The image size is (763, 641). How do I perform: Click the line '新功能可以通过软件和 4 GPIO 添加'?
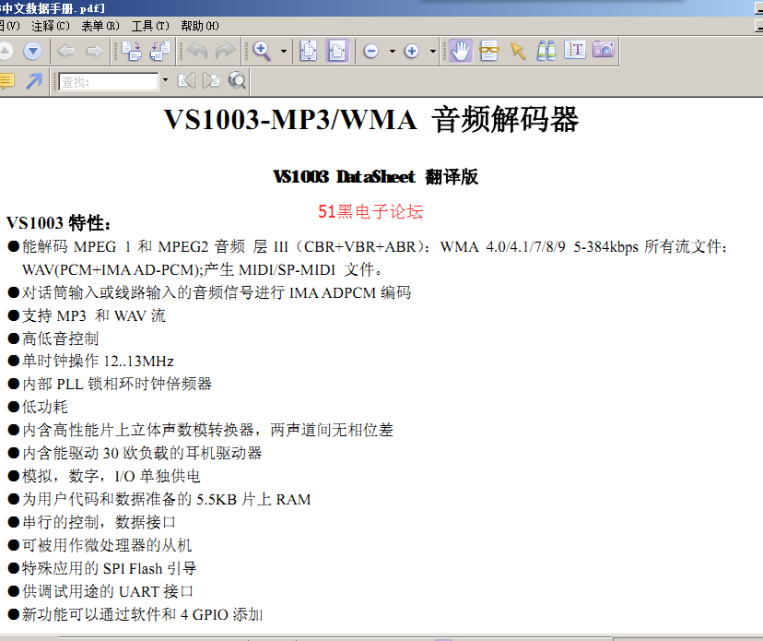coord(143,614)
